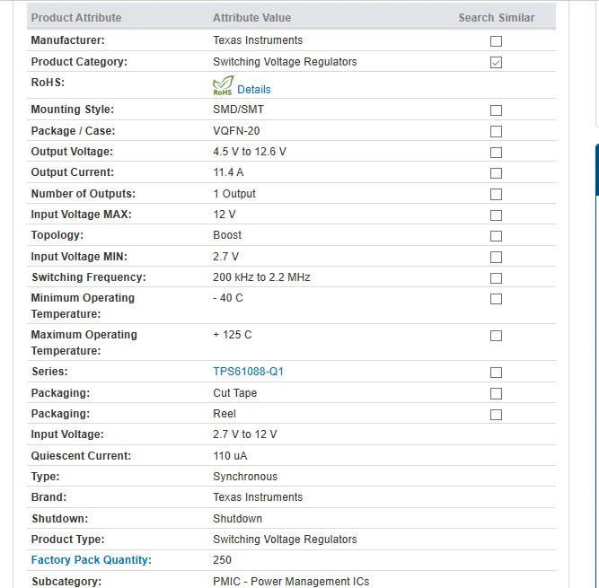Image resolution: width=599 pixels, height=588 pixels.
Task: Click the Shutdown attribute value
Action: click(x=237, y=519)
